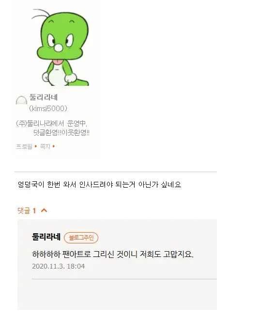Click the 댓글 comments label
The height and width of the screenshot is (320, 274).
(24, 210)
